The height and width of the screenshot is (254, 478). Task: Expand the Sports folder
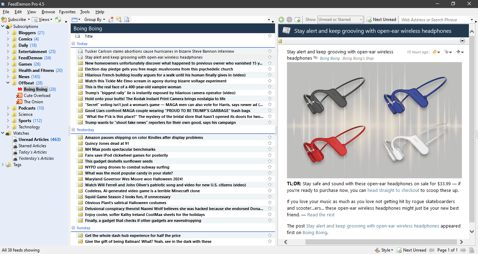click(x=8, y=121)
